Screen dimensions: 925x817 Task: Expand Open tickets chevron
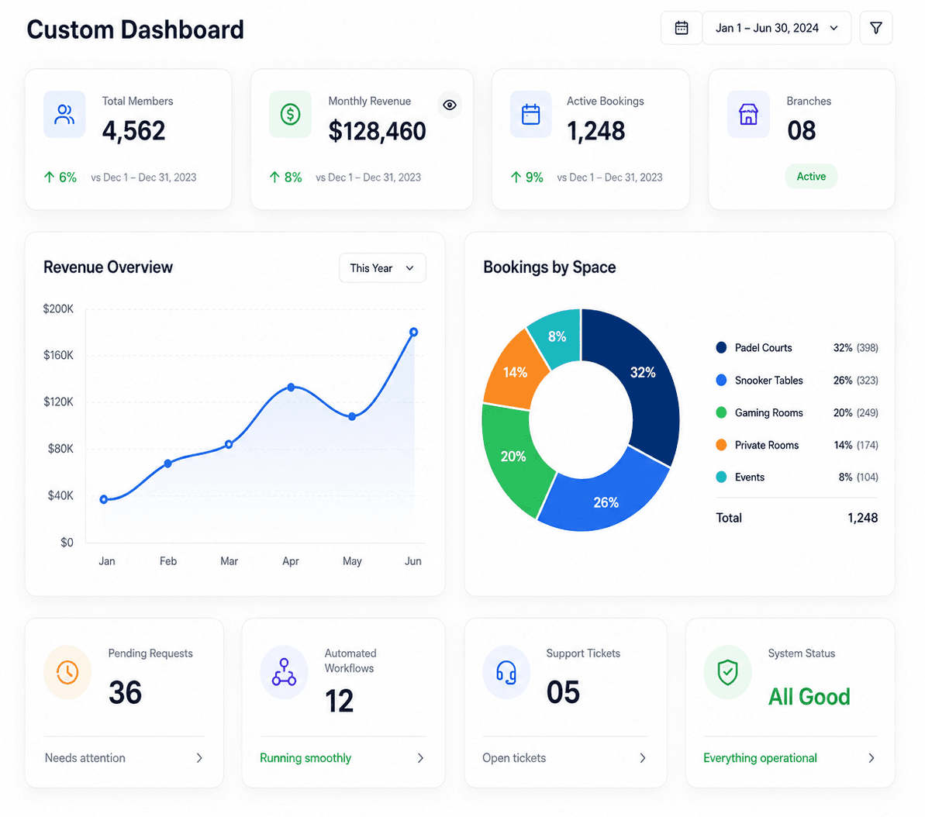[643, 758]
